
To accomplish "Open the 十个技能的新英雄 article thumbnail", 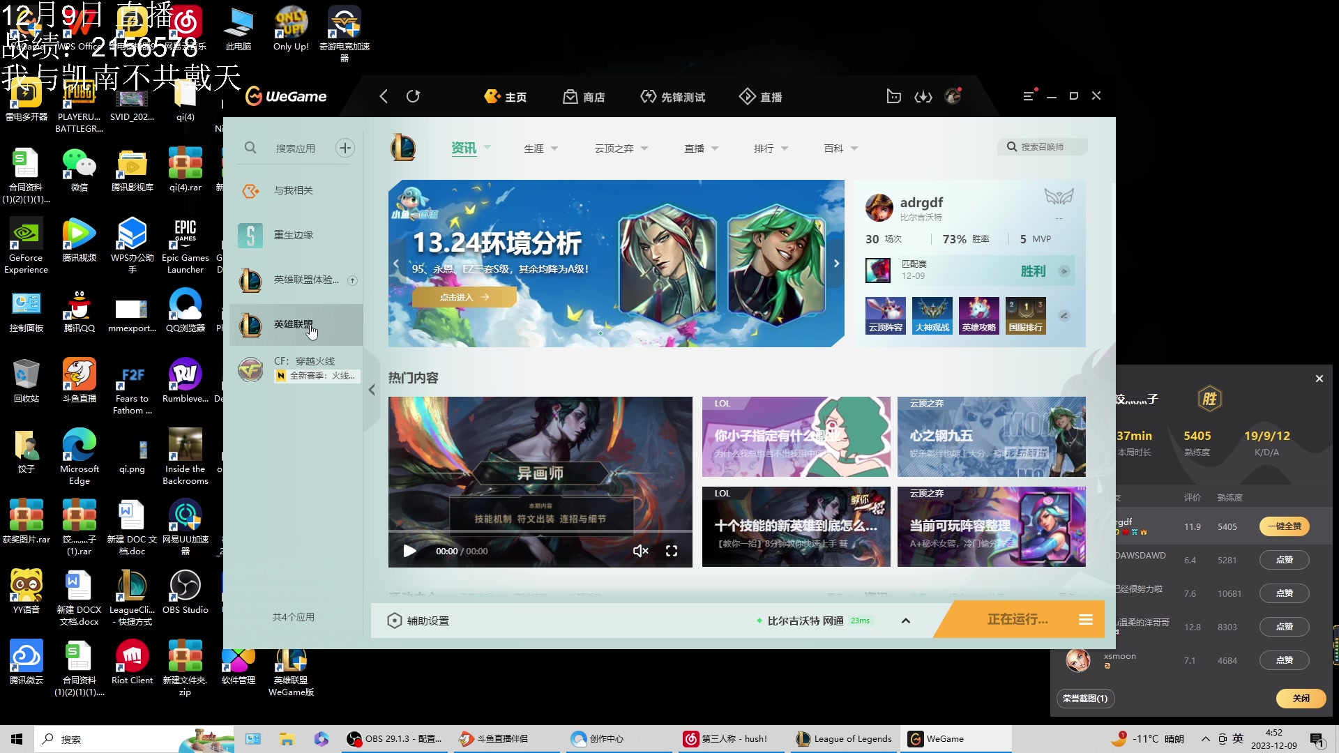I will click(x=796, y=526).
